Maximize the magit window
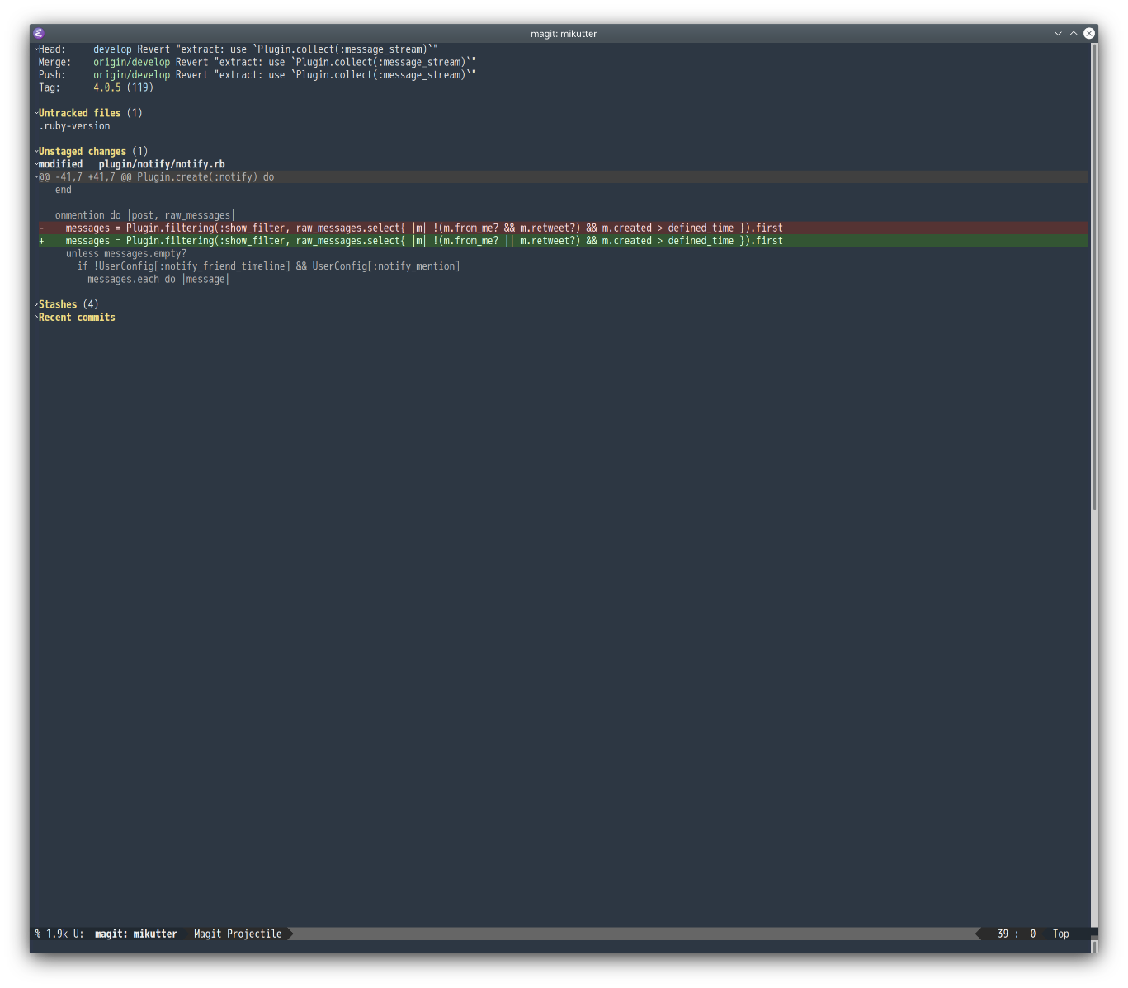1128x988 pixels. coord(1074,34)
